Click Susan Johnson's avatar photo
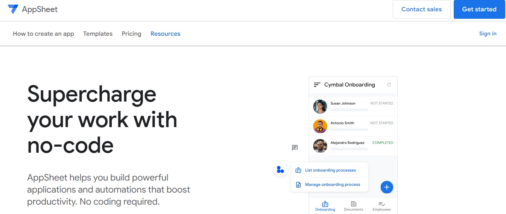 pyautogui.click(x=320, y=106)
